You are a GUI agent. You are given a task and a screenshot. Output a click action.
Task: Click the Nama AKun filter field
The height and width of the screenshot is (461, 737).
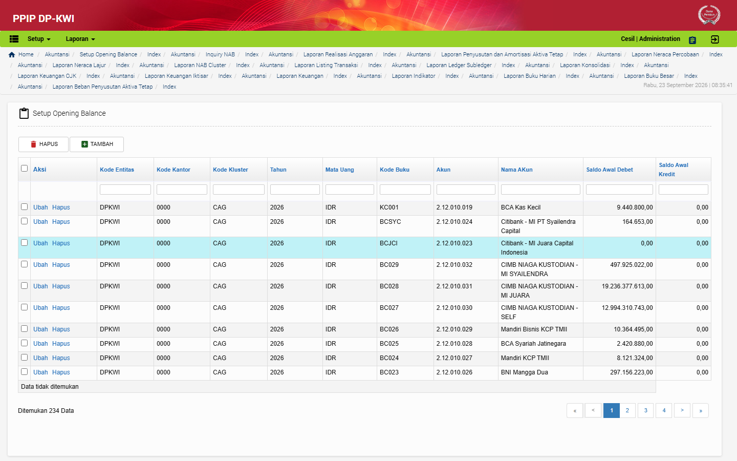click(x=540, y=190)
